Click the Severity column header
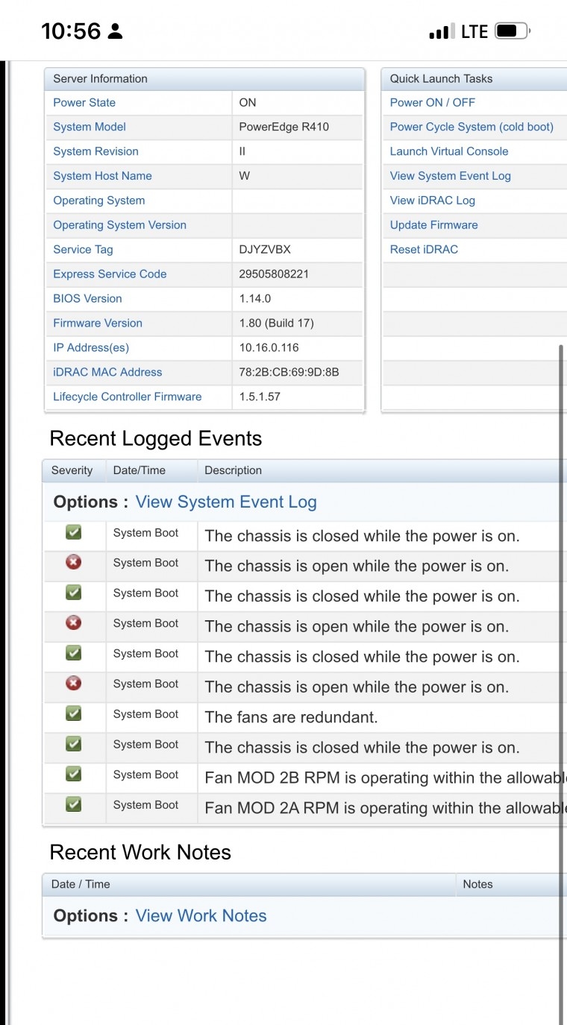567x1025 pixels. tap(72, 470)
